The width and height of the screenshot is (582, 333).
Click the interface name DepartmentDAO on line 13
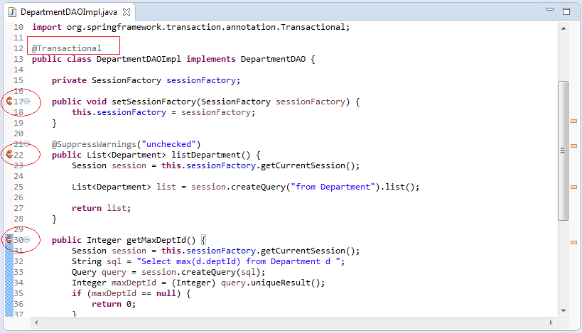(x=273, y=60)
